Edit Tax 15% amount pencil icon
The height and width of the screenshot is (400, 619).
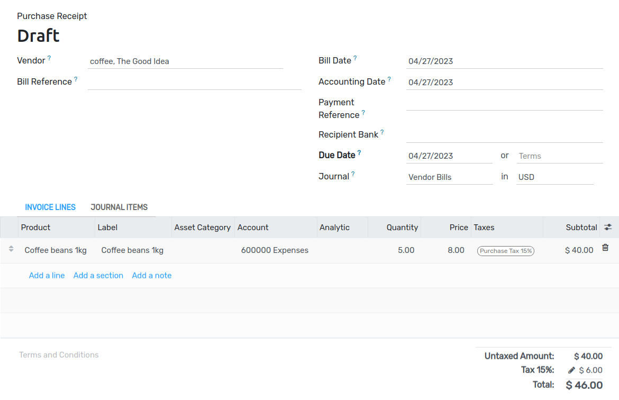click(571, 370)
